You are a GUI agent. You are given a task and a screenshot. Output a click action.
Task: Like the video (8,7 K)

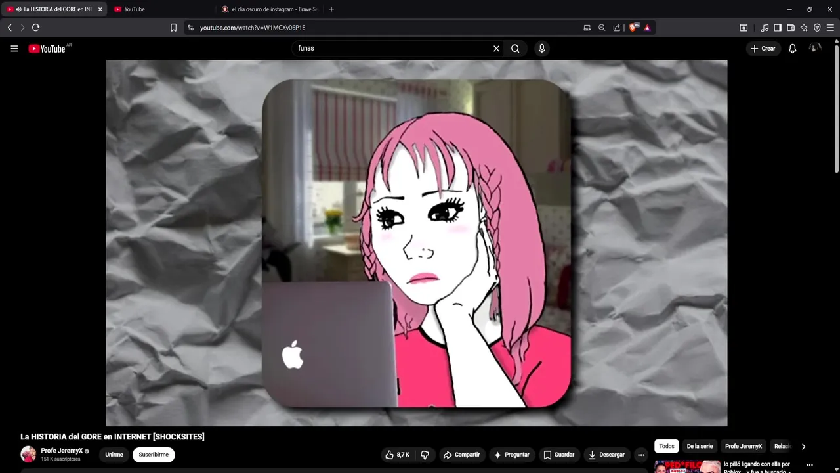[398, 455]
